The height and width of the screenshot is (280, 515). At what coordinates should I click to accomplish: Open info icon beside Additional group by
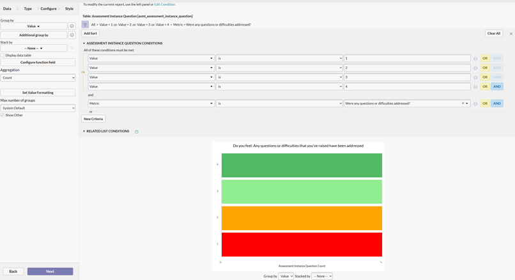pos(72,35)
